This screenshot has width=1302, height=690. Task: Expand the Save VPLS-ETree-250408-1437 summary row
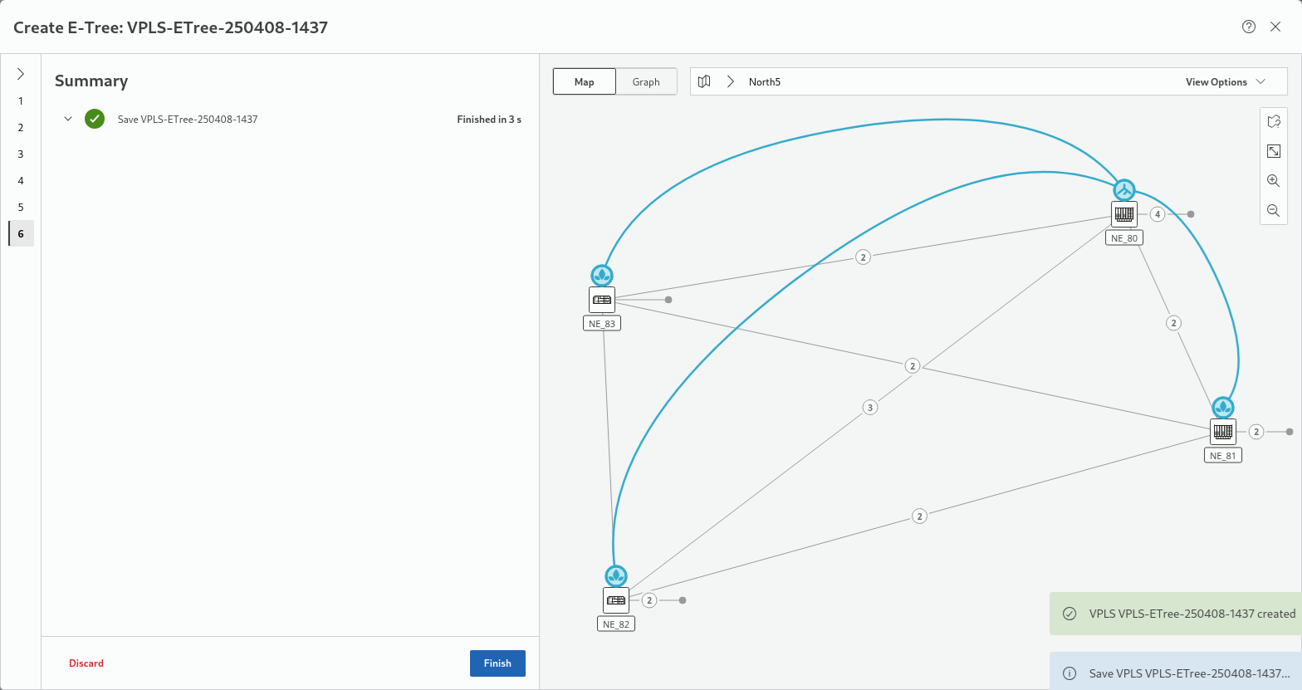(x=68, y=119)
